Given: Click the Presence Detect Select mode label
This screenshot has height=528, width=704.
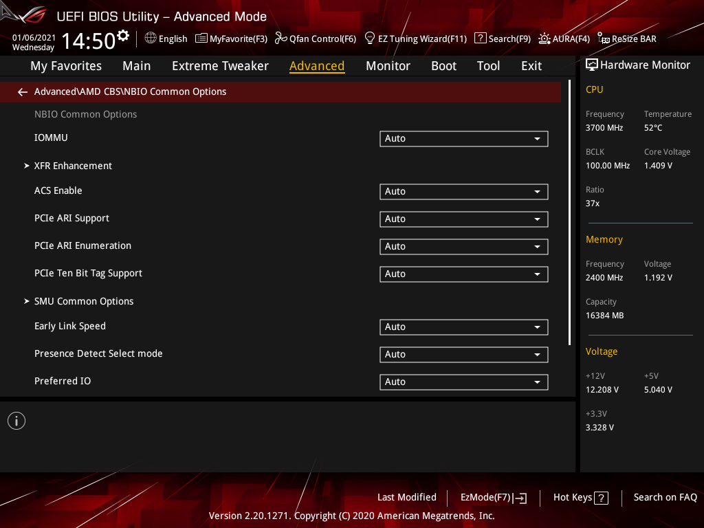Looking at the screenshot, I should [x=98, y=354].
